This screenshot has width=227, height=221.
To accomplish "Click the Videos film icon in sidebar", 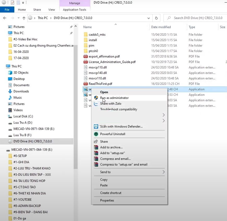I will point(10,110).
